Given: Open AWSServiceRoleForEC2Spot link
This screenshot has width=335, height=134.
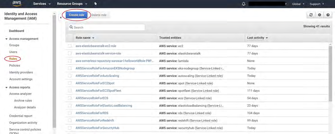Looking at the screenshot, I should pyautogui.click(x=95, y=83).
